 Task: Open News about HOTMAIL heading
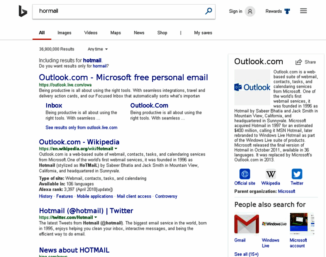[x=74, y=250]
